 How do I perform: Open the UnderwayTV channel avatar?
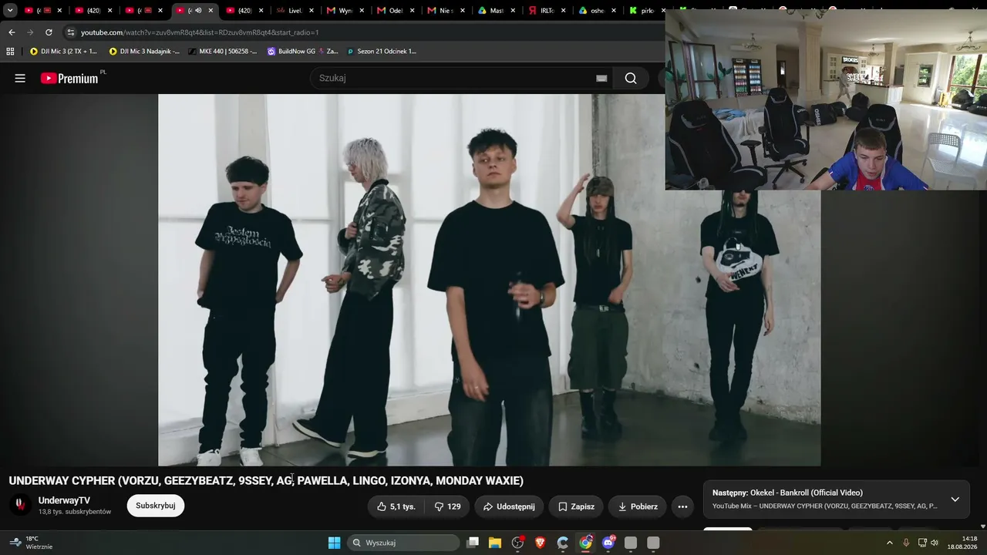[x=20, y=506]
